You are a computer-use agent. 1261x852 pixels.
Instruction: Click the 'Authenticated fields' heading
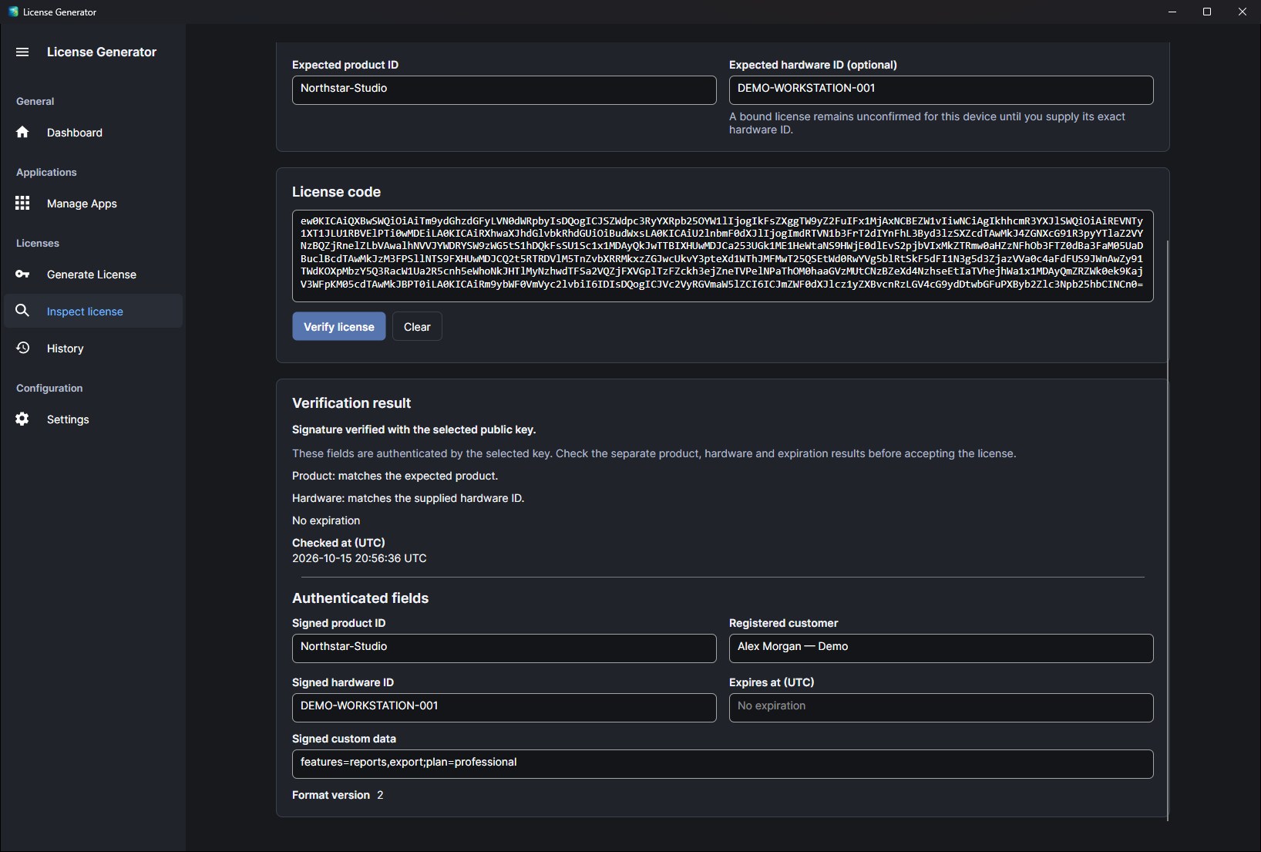tap(360, 598)
